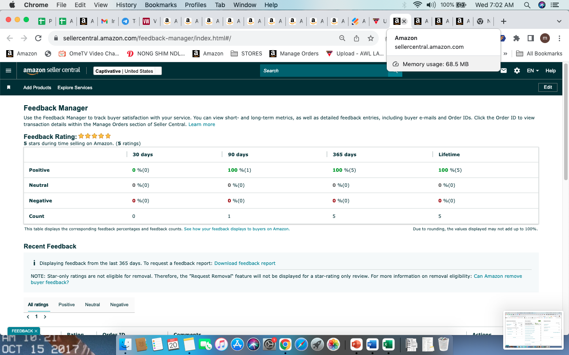Click the Seller Central search field
Screen dimensions: 569x355
point(324,71)
